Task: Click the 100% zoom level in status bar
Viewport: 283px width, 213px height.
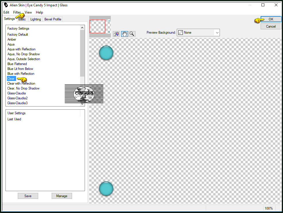Action: coord(269,208)
